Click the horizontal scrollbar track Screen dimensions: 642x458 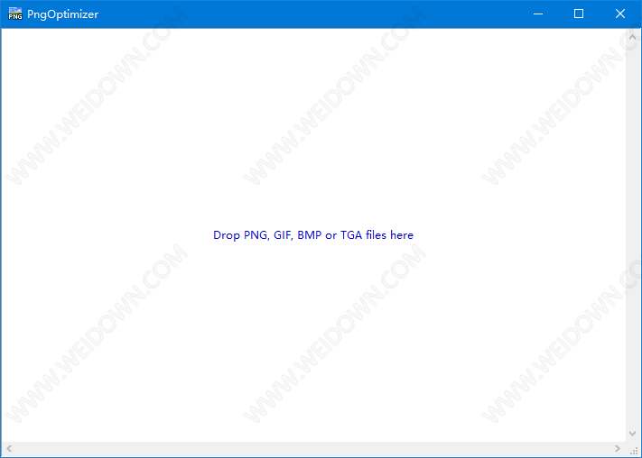click(313, 449)
